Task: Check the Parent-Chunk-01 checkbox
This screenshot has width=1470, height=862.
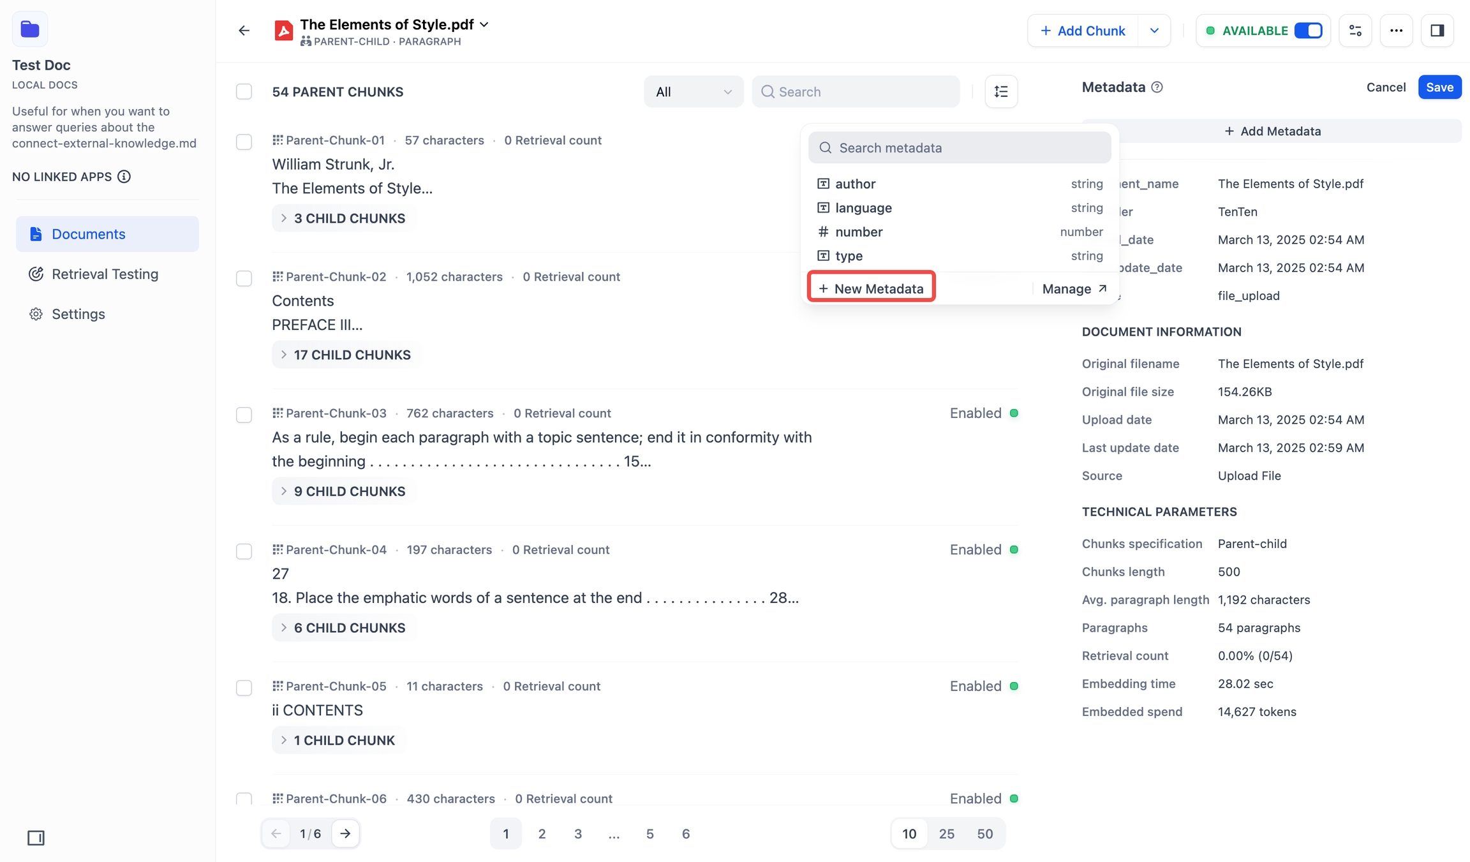Action: point(244,142)
